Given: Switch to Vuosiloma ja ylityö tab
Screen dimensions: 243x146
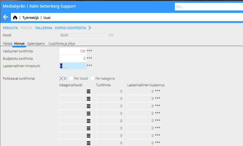Looking at the screenshot, I should [62, 44].
